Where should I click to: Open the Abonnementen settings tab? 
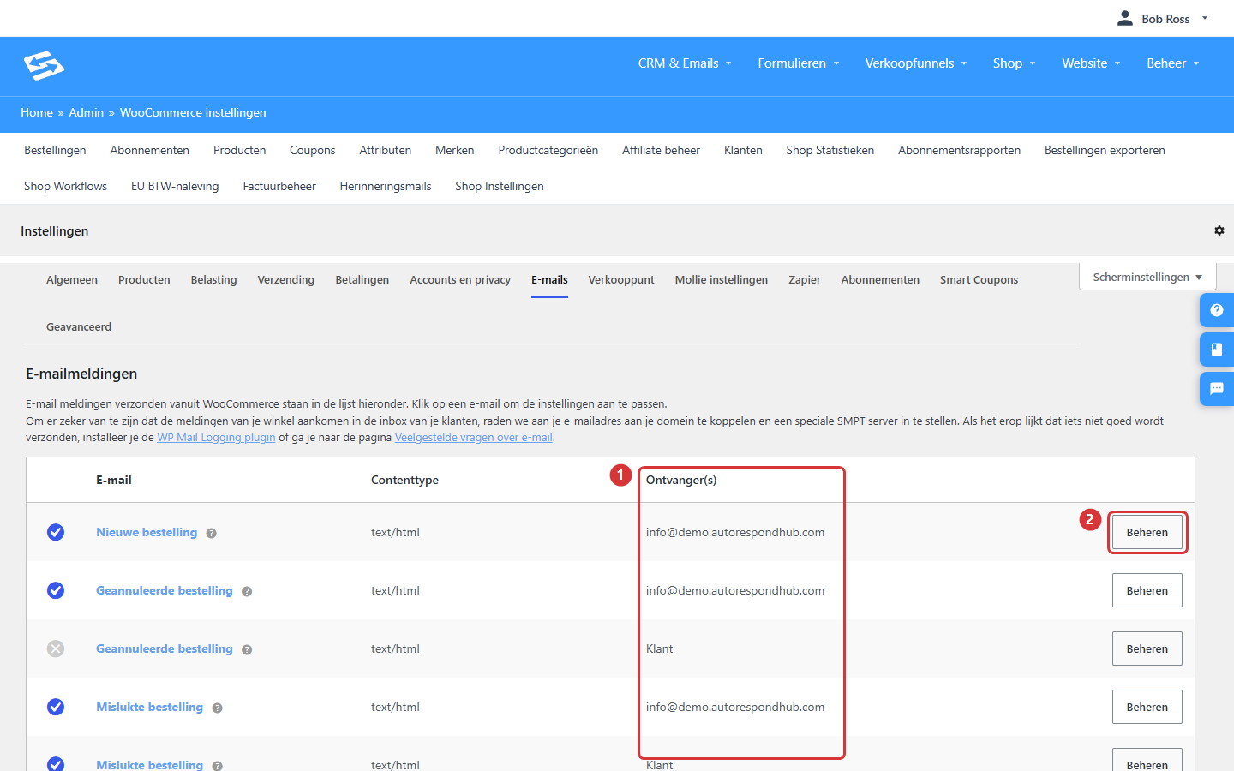tap(880, 280)
